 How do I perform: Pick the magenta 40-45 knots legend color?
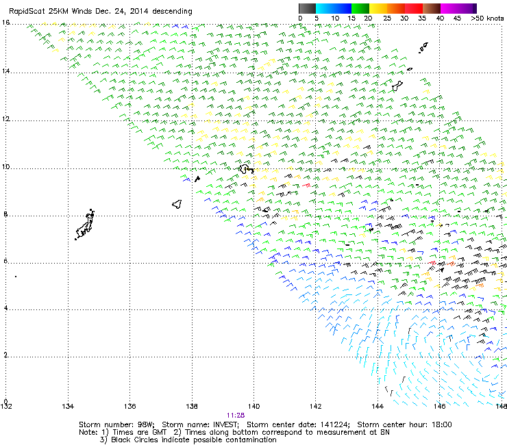coord(449,8)
